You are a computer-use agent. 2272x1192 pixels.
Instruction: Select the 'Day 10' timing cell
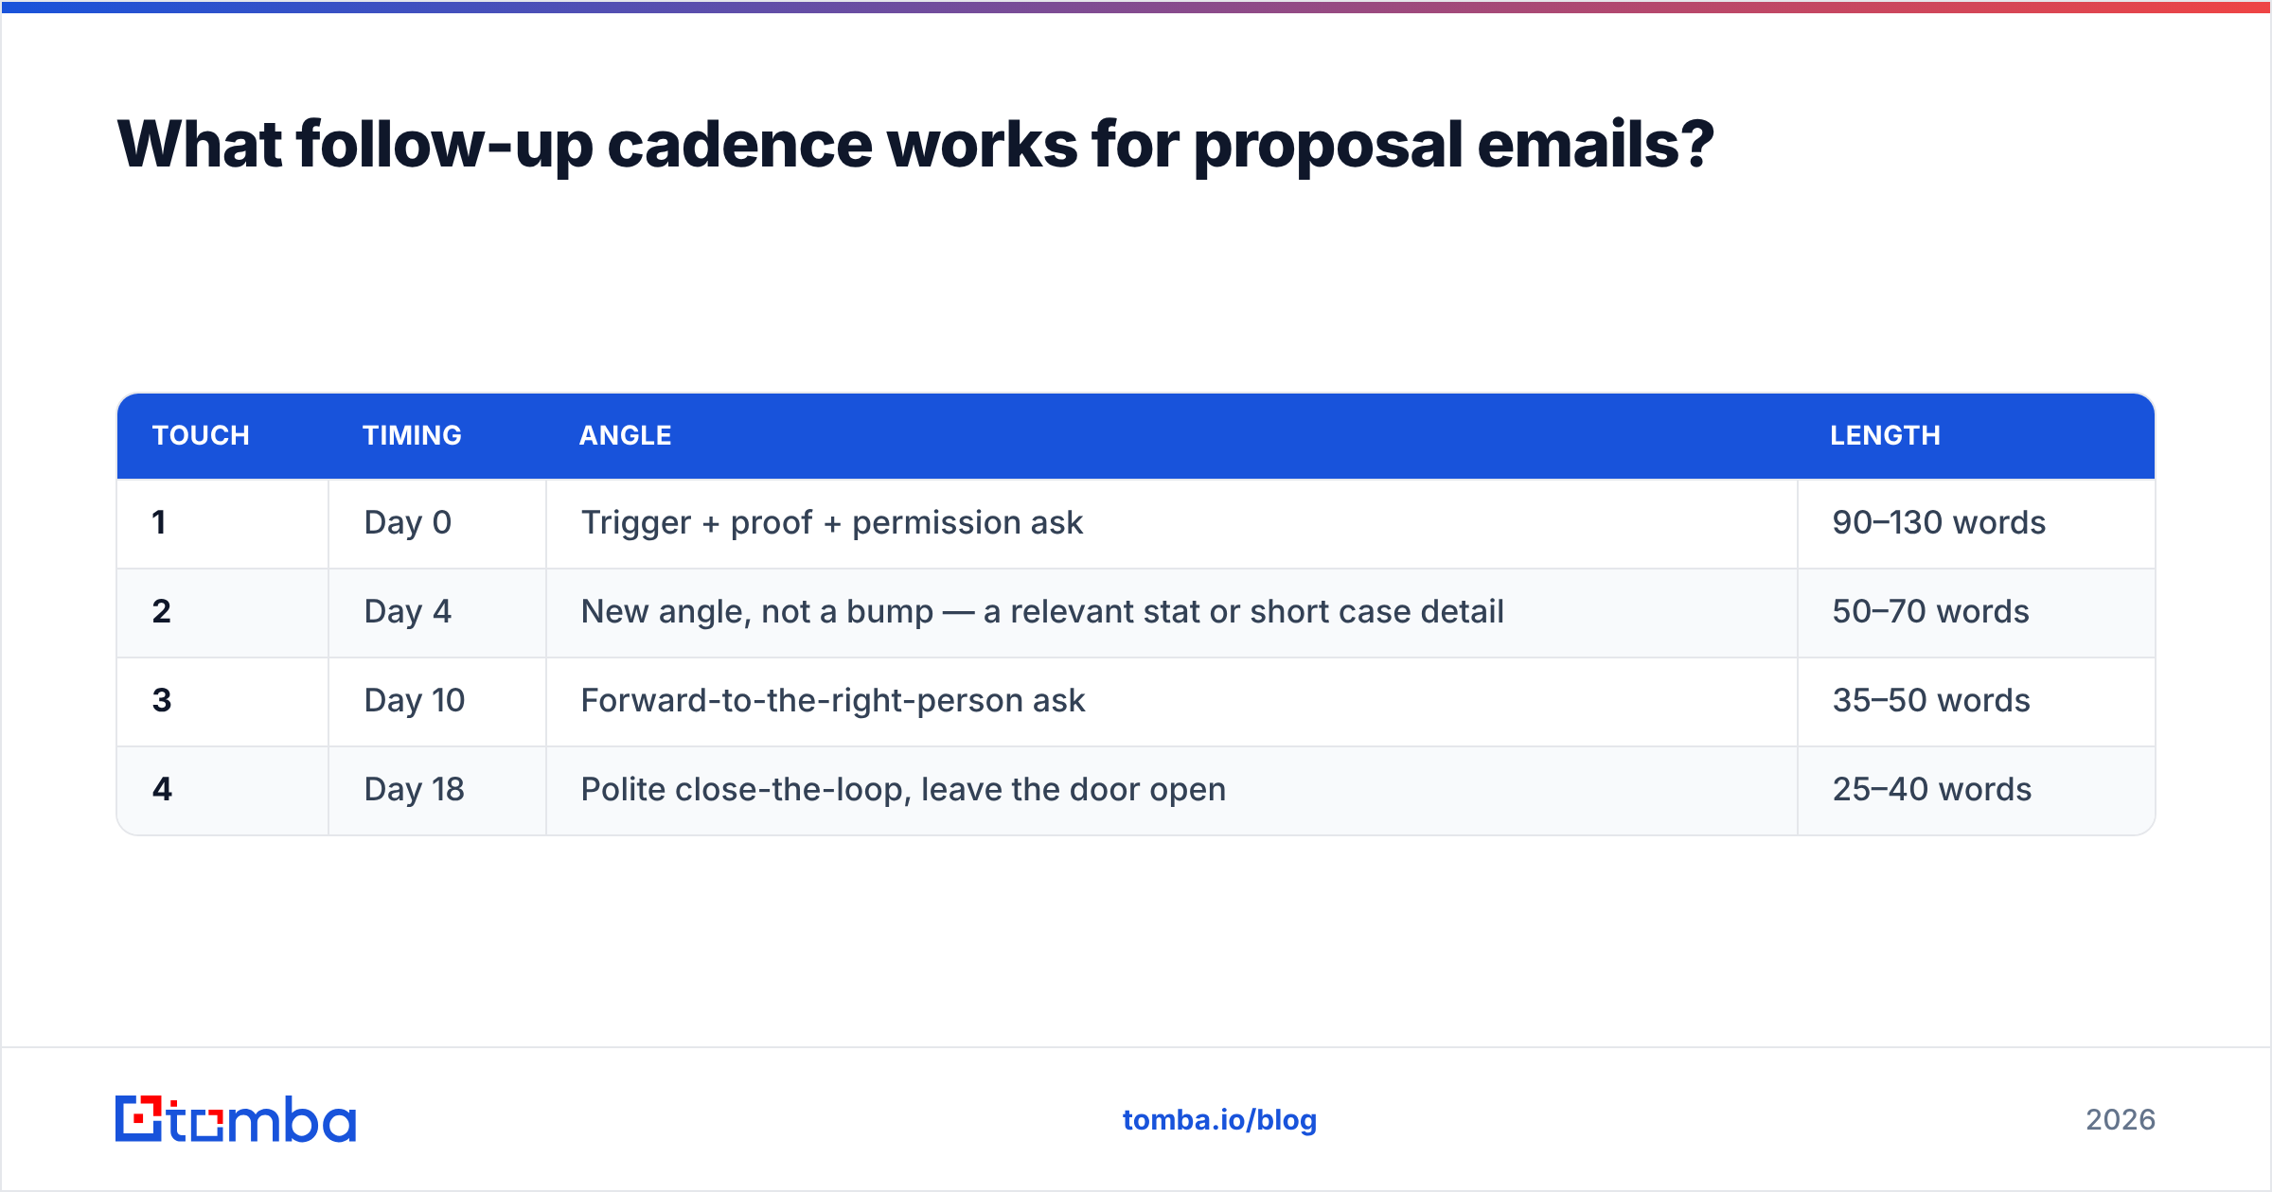coord(437,701)
